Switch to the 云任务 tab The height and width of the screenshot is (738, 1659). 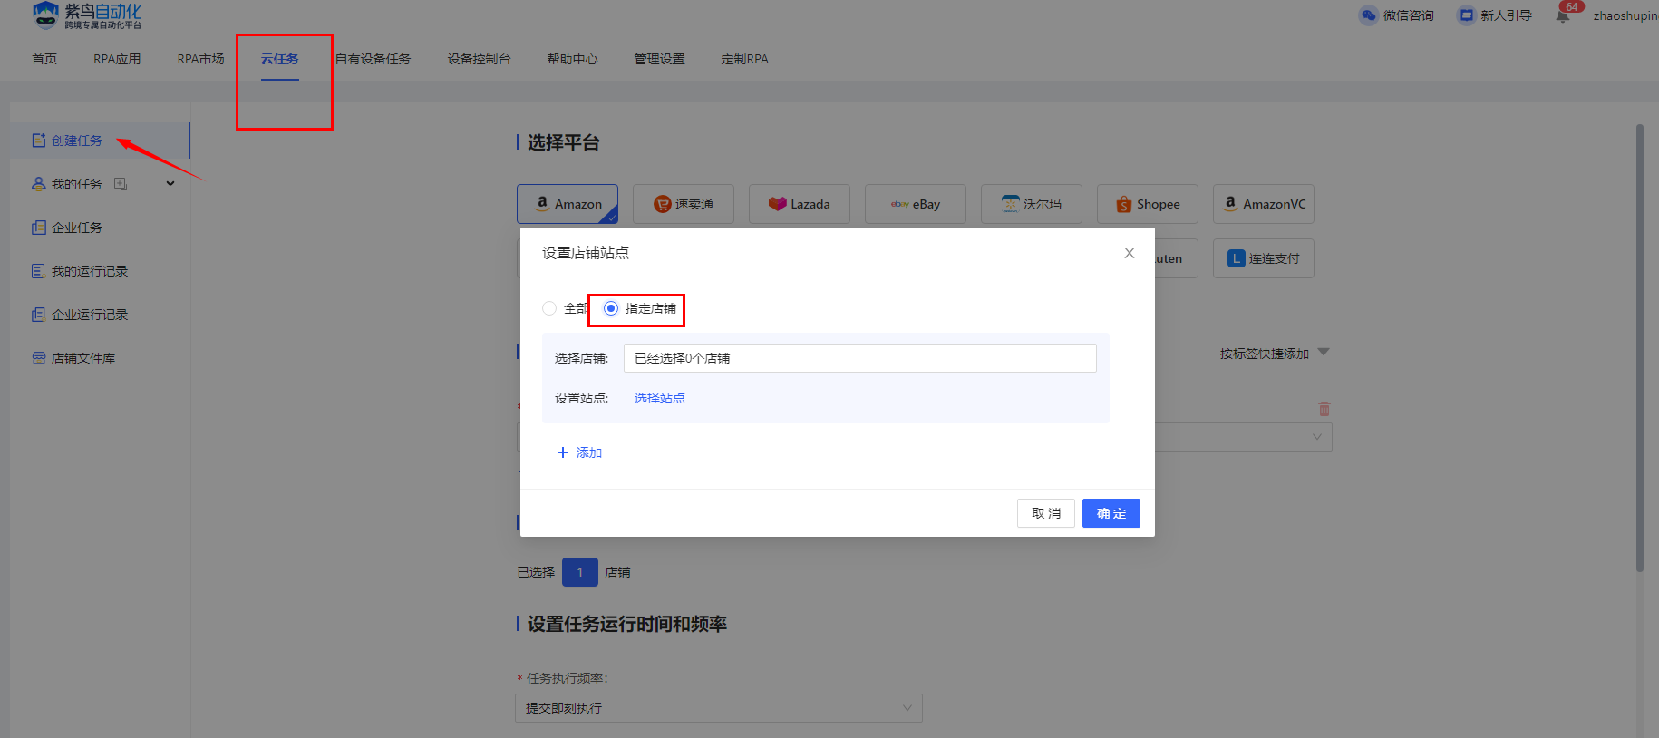point(280,59)
